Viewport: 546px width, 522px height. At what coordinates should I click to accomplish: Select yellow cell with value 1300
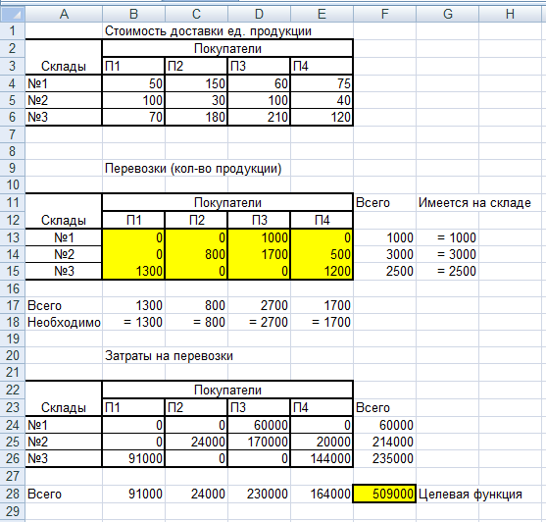click(133, 271)
